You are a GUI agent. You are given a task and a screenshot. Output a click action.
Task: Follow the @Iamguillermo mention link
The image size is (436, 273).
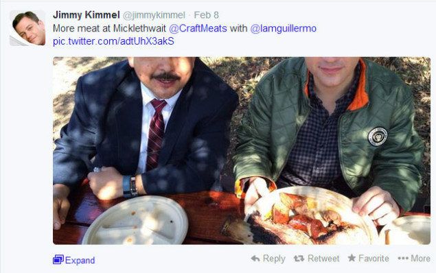tap(283, 28)
